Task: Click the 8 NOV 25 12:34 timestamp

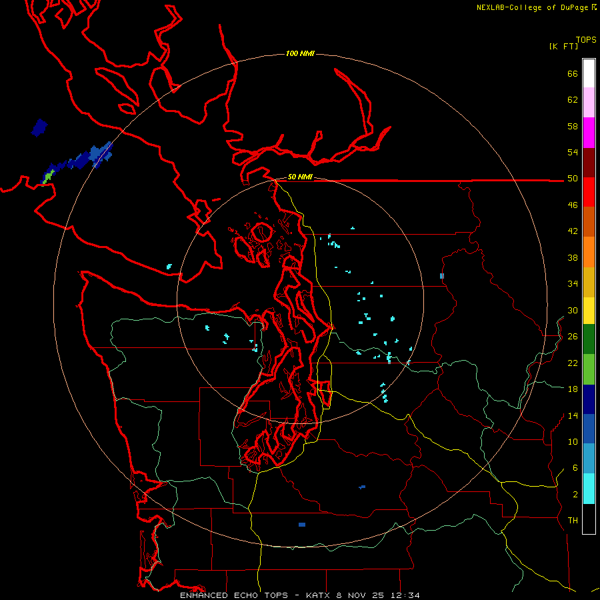Action: [378, 595]
